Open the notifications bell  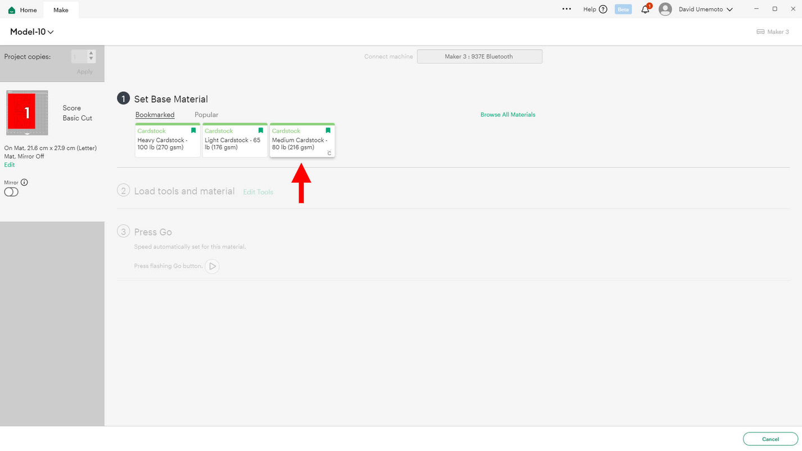point(645,10)
